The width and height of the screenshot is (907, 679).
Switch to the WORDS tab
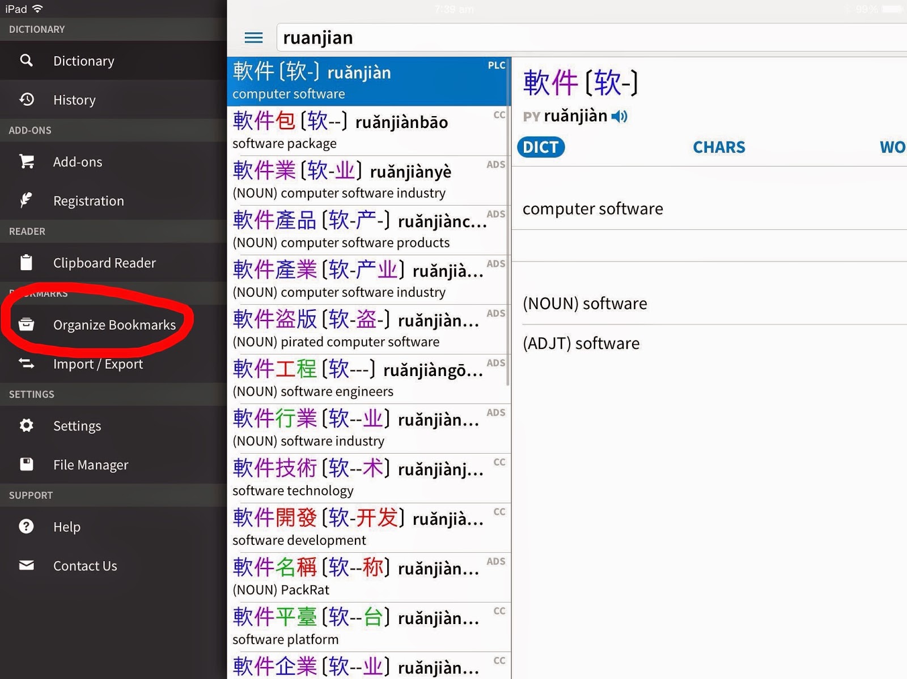tap(892, 147)
